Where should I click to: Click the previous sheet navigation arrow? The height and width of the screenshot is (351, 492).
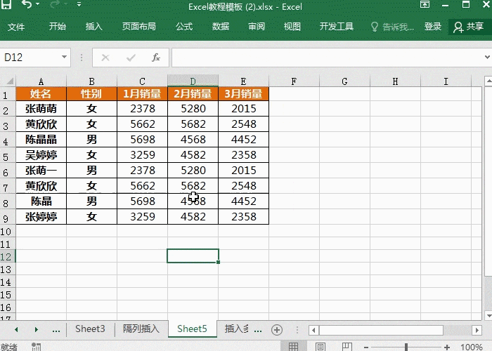(x=16, y=329)
